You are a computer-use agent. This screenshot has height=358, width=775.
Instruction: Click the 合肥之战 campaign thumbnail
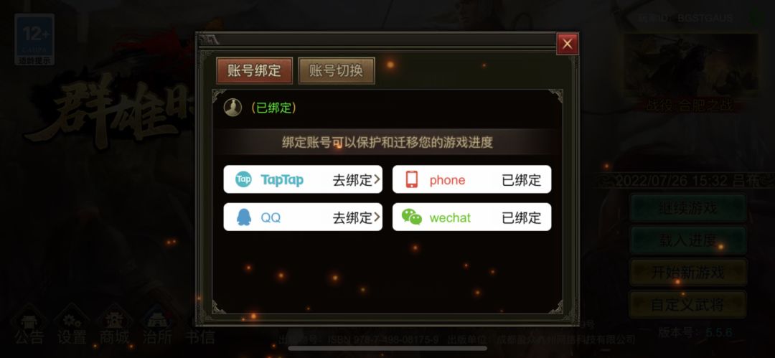(690, 65)
